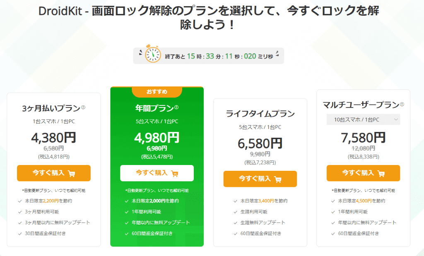Click cart icon in 4,380円 plan button
Image resolution: width=424 pixels, height=256 pixels.
pyautogui.click(x=72, y=173)
